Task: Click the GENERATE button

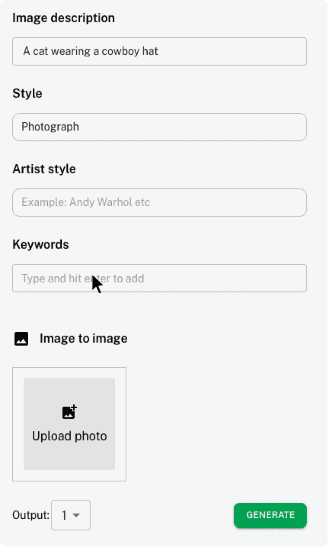Action: pos(270,515)
